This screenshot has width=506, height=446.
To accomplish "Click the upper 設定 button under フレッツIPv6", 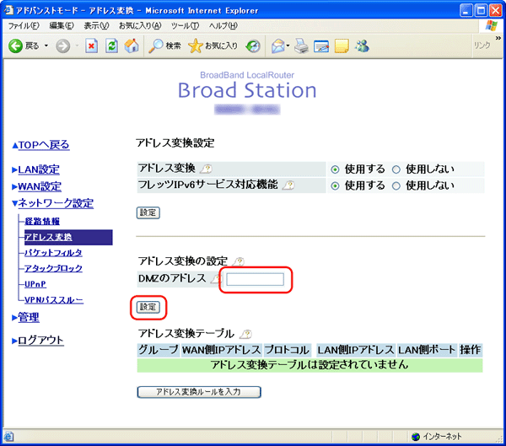I will tap(148, 212).
